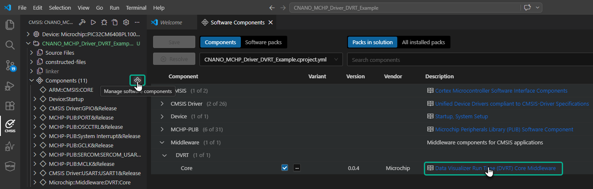593x189 pixels.
Task: Go forward with the right arrow navigation
Action: coord(283,8)
